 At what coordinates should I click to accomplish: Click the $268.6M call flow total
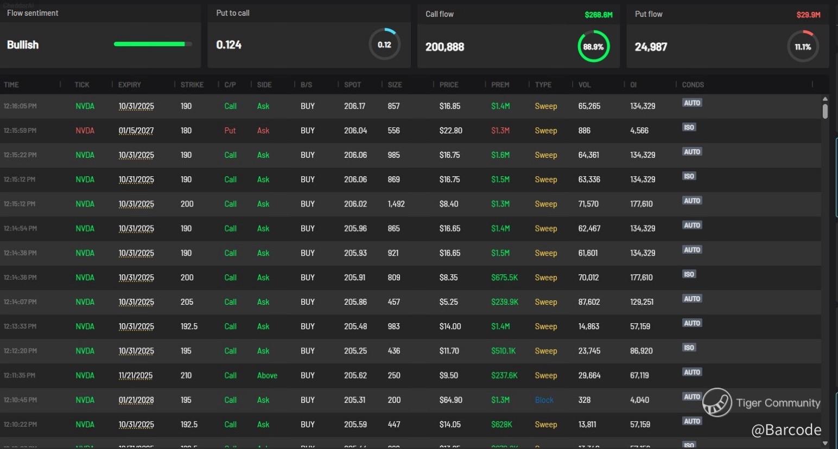[x=599, y=15]
